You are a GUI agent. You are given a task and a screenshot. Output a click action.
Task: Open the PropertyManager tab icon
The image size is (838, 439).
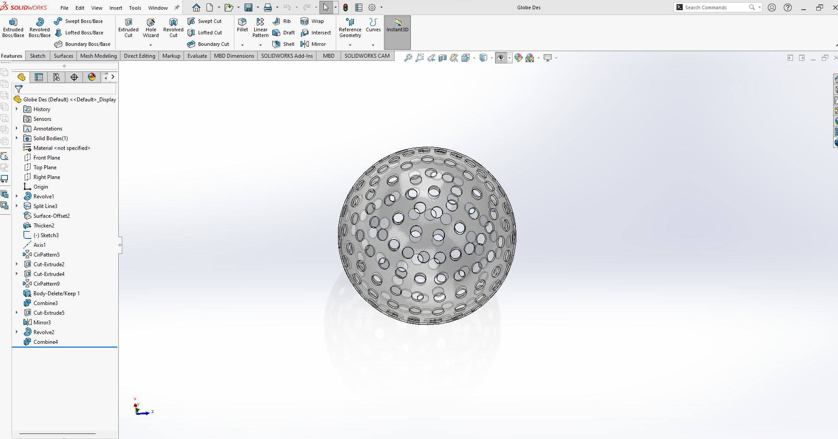tap(39, 77)
